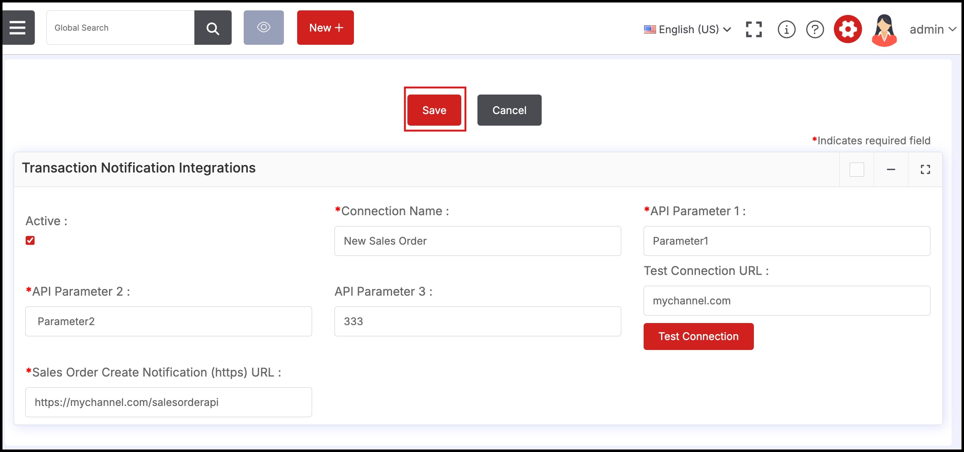
Task: Collapse the panel with minus icon
Action: pos(891,169)
